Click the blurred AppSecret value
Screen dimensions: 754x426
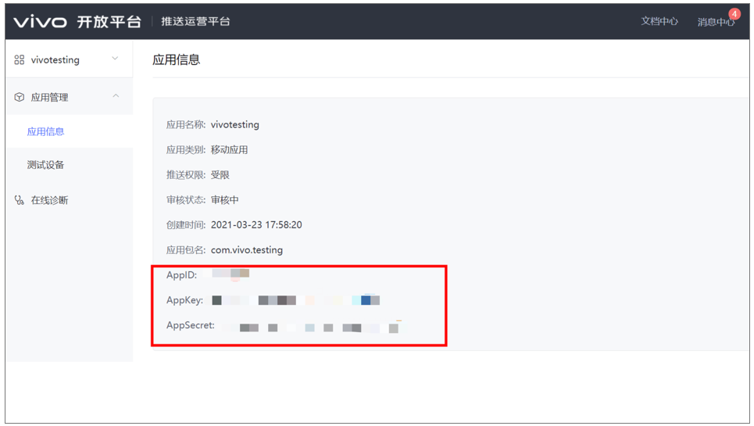point(309,328)
